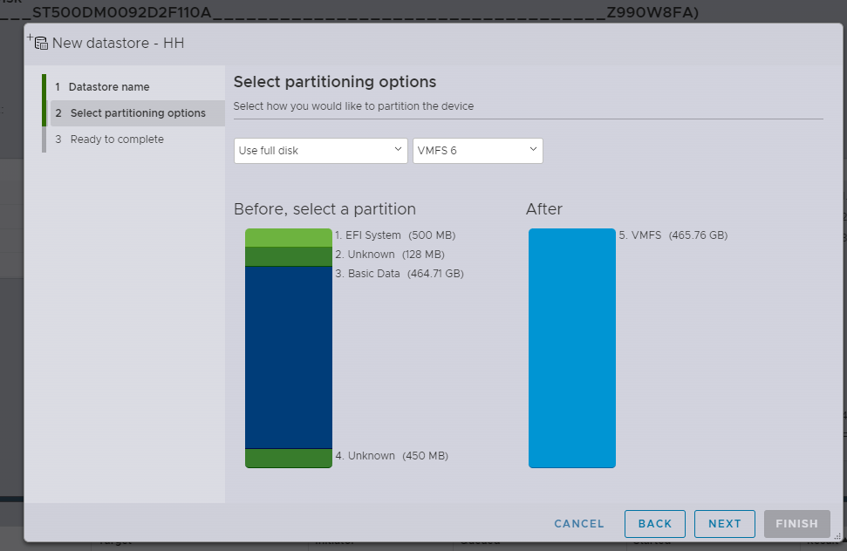Click the chevron arrow of VMFS 6 dropdown
This screenshot has width=847, height=551.
(x=533, y=149)
